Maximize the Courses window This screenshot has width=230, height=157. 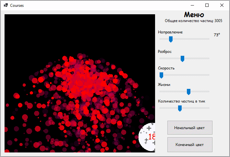coord(207,5)
